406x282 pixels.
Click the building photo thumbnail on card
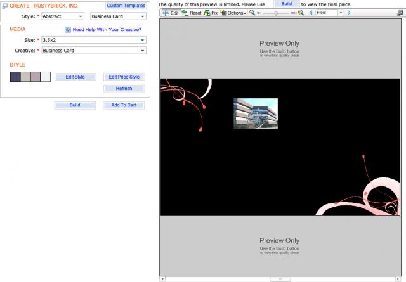256,113
